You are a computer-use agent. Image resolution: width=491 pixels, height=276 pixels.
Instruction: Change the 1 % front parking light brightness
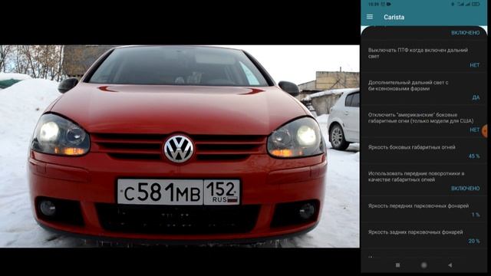(x=476, y=215)
